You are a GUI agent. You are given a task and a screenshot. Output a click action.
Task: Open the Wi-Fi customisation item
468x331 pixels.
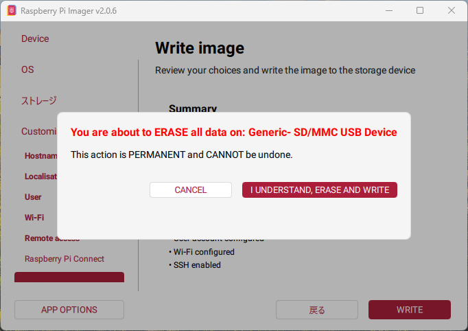coord(34,218)
